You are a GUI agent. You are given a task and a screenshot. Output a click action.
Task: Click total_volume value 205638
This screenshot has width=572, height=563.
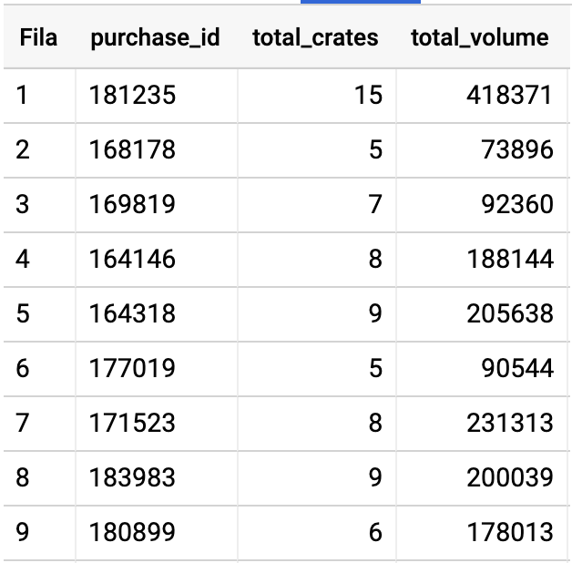510,313
